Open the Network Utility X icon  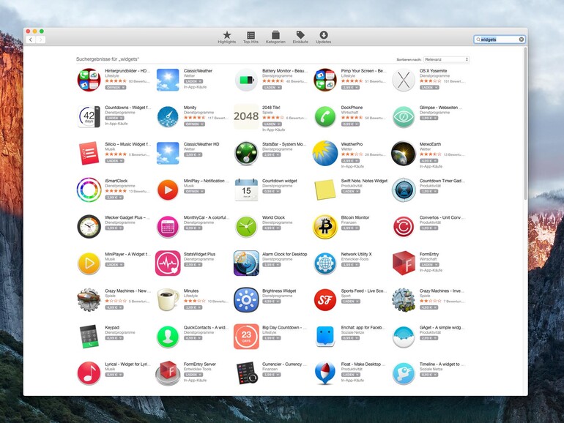point(325,263)
